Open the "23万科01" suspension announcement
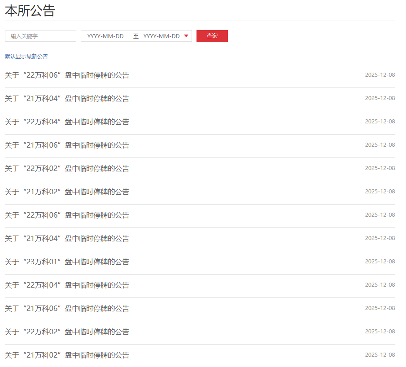The image size is (406, 367). pyautogui.click(x=67, y=262)
